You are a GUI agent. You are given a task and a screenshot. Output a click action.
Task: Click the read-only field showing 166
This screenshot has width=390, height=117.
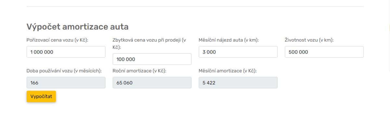click(x=66, y=83)
